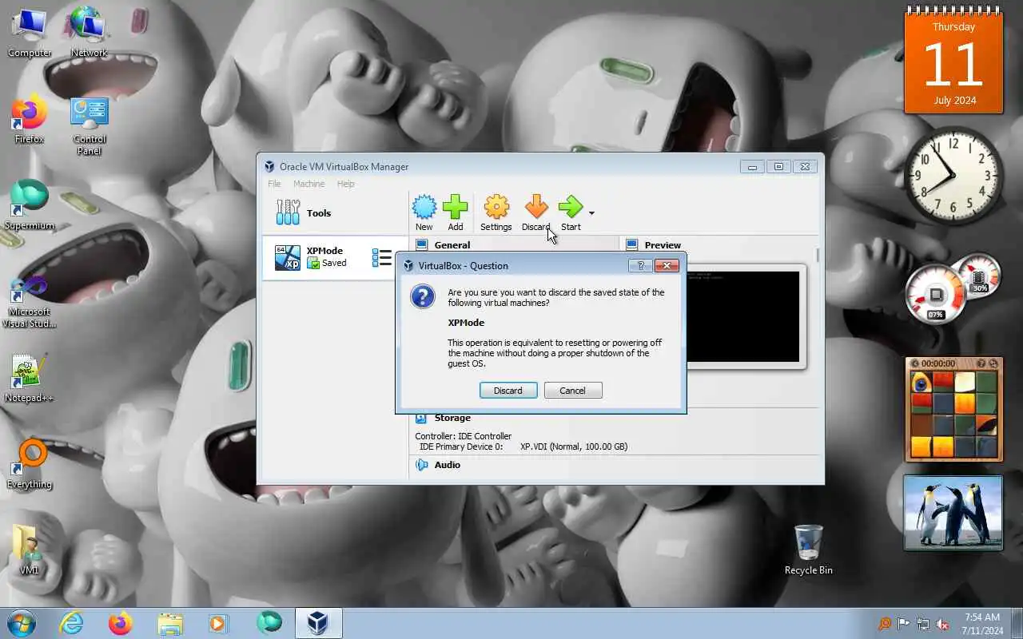The image size is (1023, 639).
Task: Open Supermium from the taskbar
Action: coord(269,623)
